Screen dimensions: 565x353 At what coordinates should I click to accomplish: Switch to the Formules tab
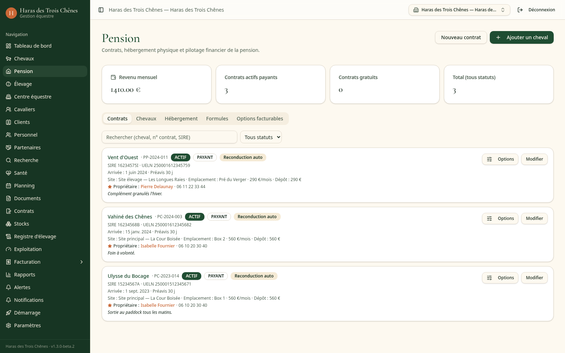tap(217, 119)
